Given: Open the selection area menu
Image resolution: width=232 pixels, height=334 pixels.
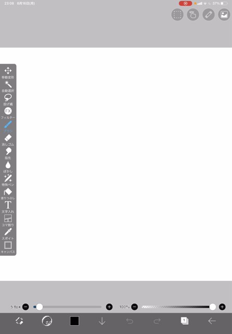Looking at the screenshot, I should (177, 15).
